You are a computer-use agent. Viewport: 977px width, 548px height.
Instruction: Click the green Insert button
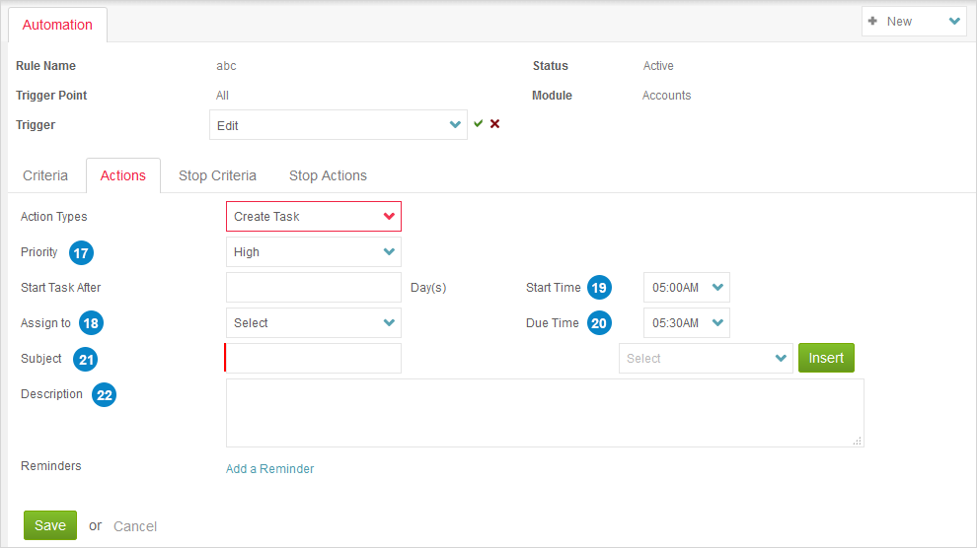[826, 358]
